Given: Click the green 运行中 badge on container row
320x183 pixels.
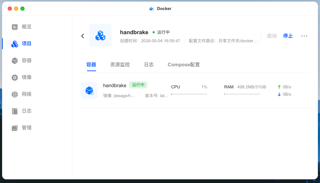Looking at the screenshot, I should pos(138,85).
